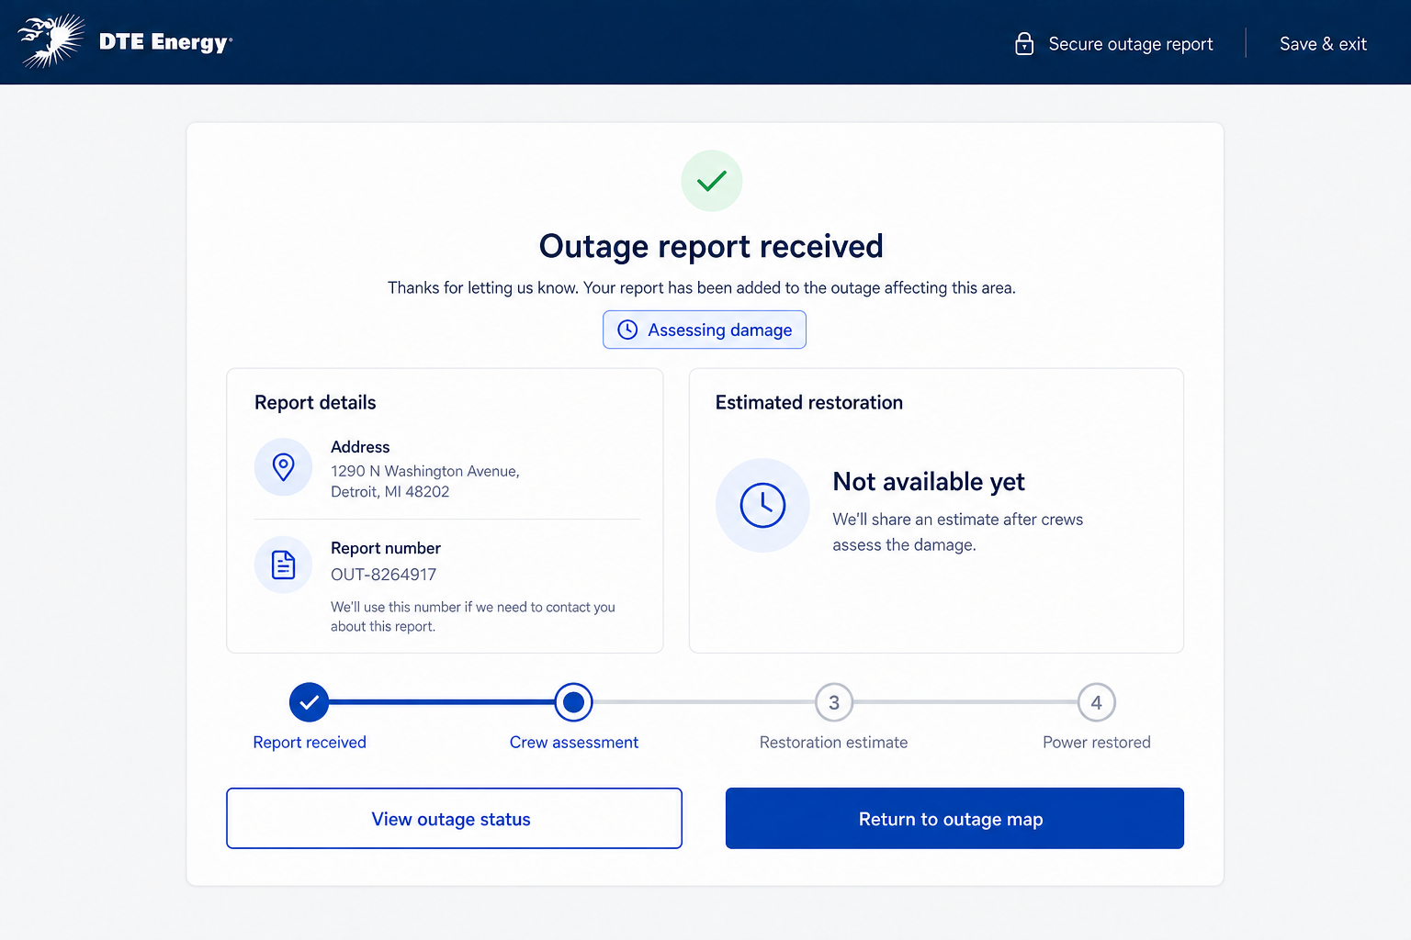Screen dimensions: 1411x940
Task: Select step 3 circle in progress tracker
Action: point(834,702)
